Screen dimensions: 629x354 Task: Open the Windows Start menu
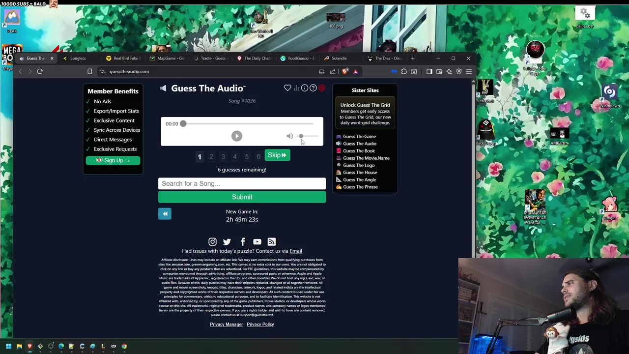[x=8, y=346]
